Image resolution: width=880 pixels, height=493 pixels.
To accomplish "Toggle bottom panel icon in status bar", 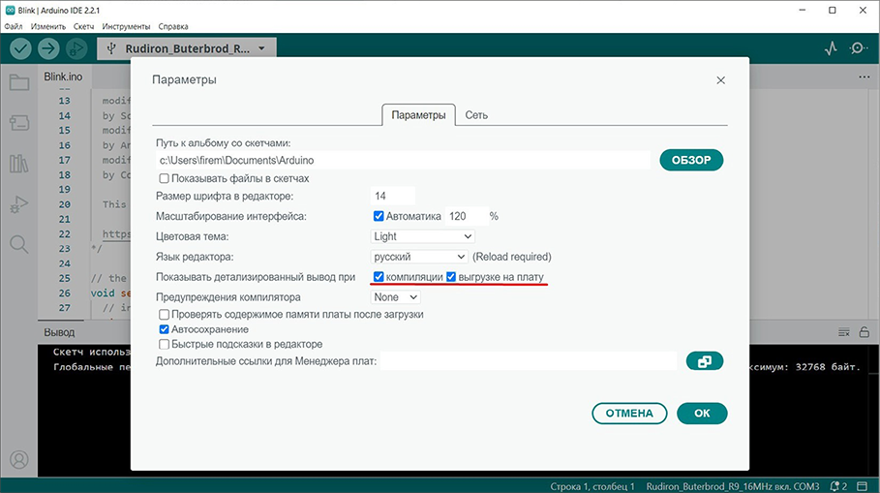I will click(863, 486).
